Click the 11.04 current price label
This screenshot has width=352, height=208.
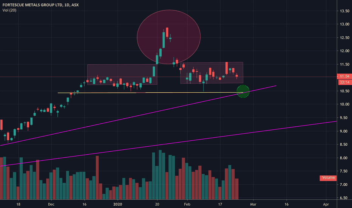coord(344,76)
